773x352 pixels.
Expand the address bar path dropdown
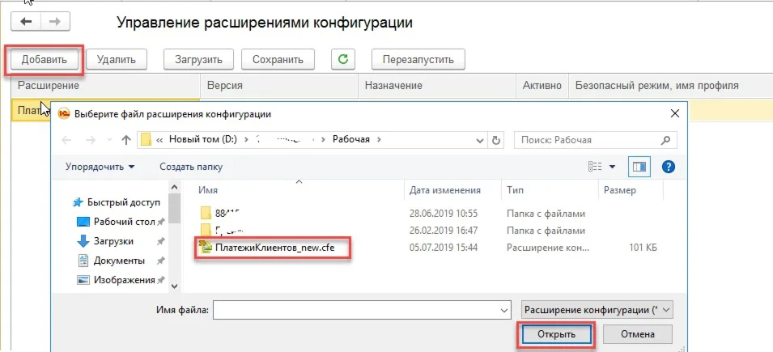click(x=480, y=140)
